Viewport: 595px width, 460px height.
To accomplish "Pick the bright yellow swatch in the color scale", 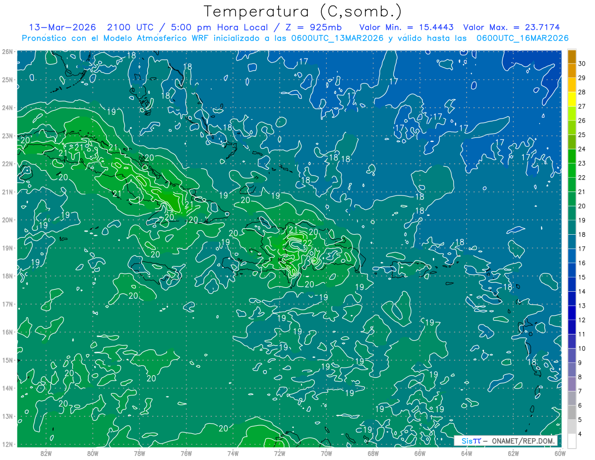I will point(572,99).
